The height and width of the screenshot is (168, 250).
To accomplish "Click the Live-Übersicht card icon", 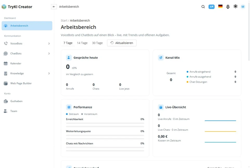I will 161,107.
